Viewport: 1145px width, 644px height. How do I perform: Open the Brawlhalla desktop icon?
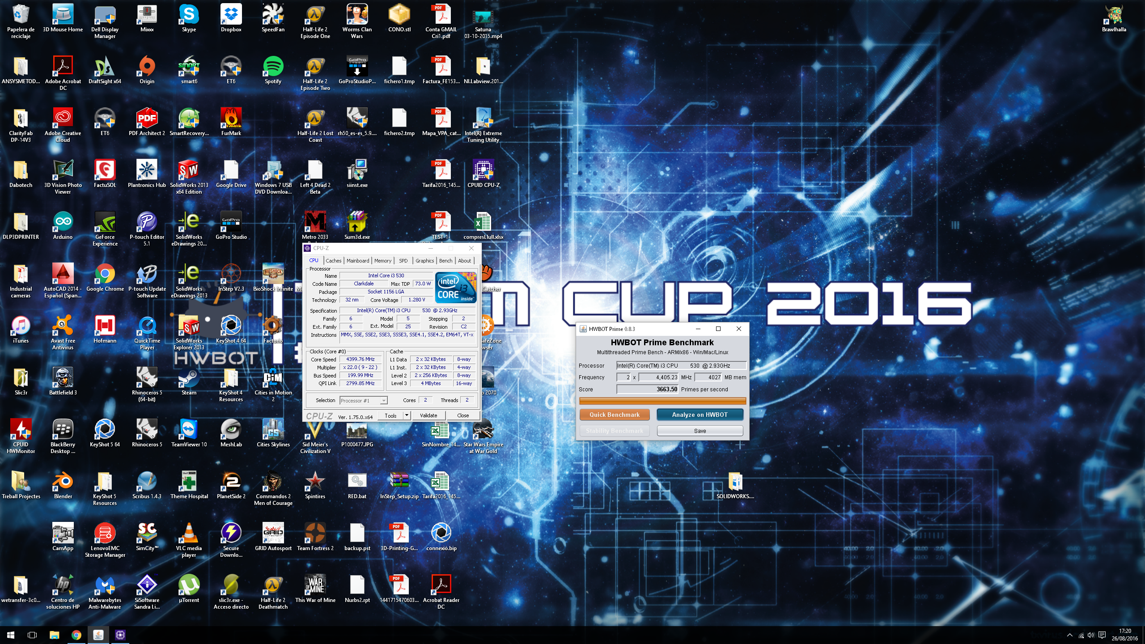[x=1114, y=18]
